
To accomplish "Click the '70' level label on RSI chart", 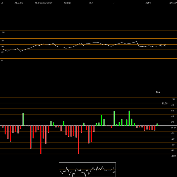I will point(2,41).
